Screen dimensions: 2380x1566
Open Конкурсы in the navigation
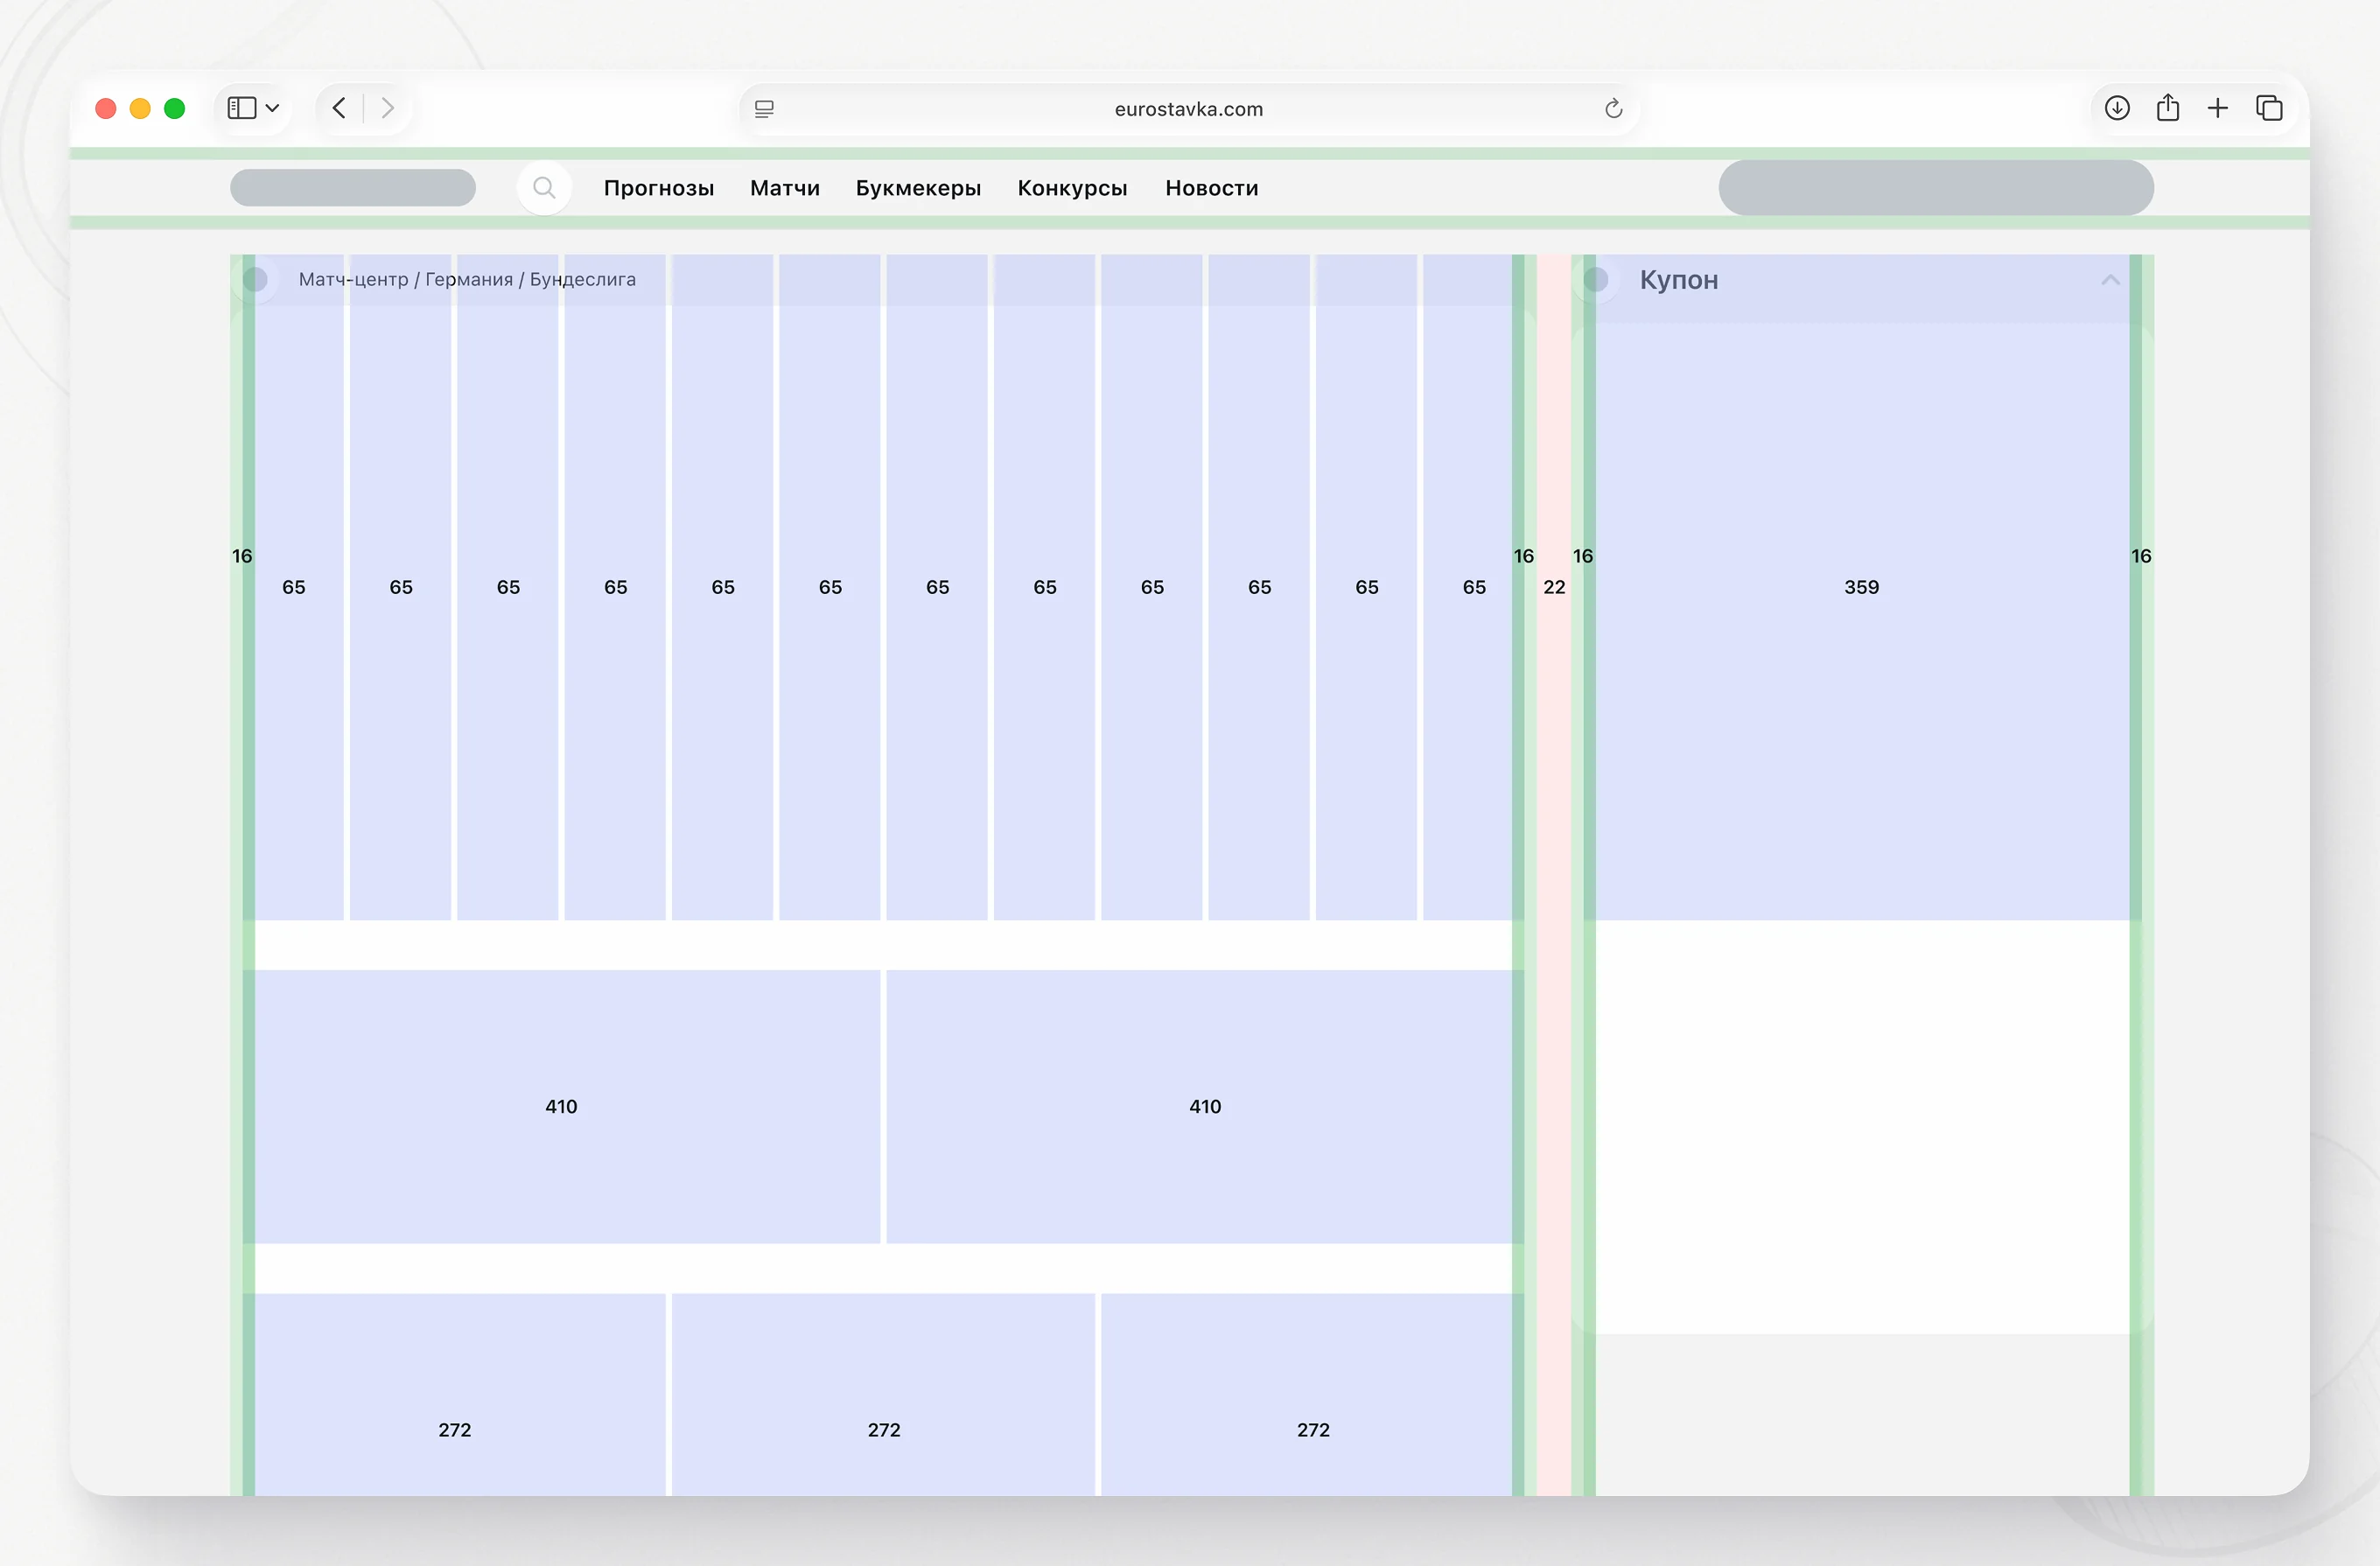[x=1072, y=188]
